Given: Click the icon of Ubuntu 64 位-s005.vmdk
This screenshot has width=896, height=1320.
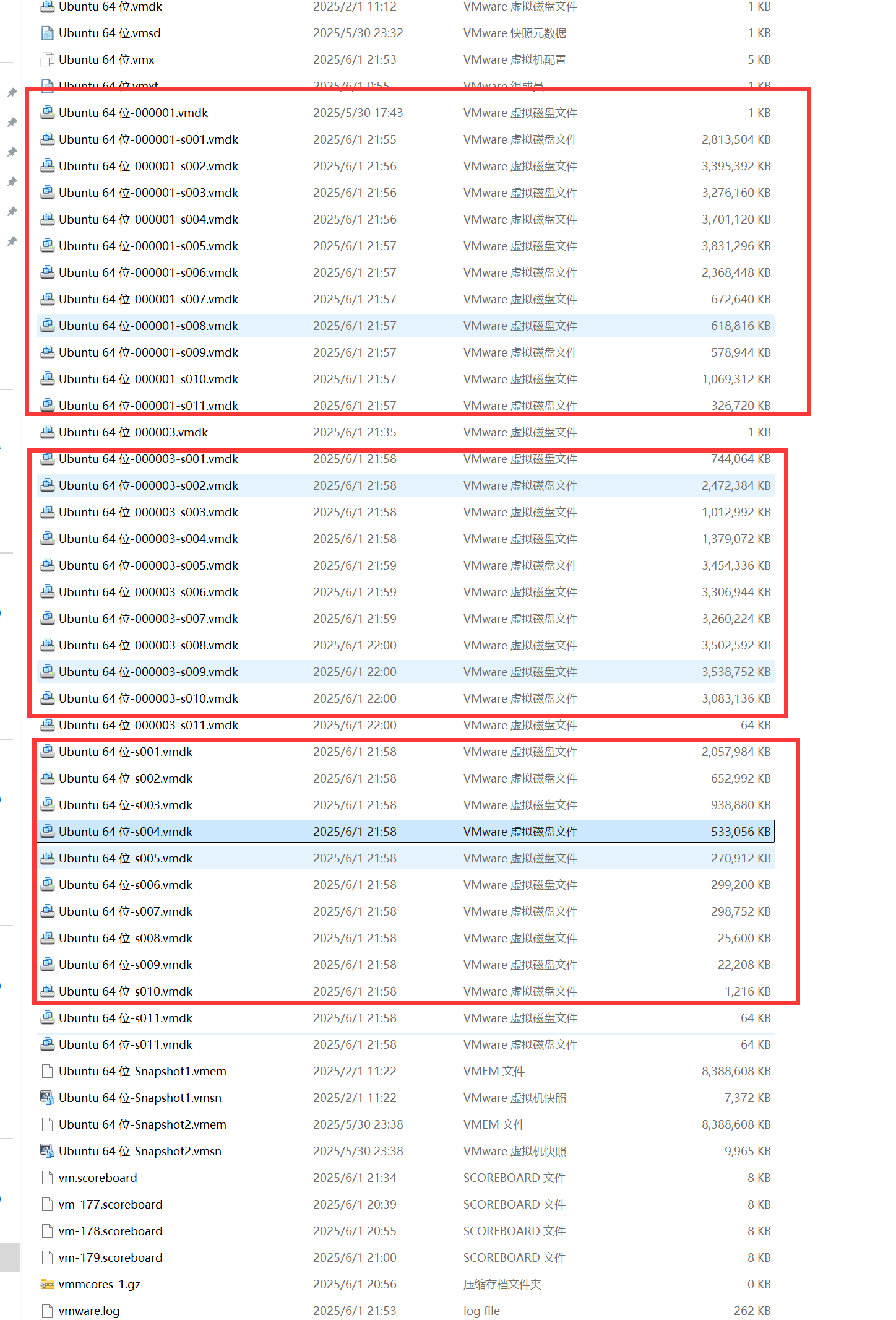Looking at the screenshot, I should (x=47, y=858).
